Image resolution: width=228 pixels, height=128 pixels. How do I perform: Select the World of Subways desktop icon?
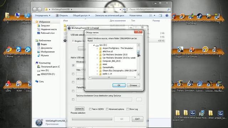200,86
